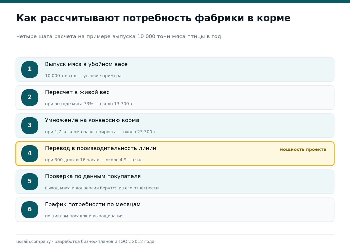Select heading 'Пересчёт в живой вес'
The height and width of the screenshot is (250, 350).
[77, 92]
